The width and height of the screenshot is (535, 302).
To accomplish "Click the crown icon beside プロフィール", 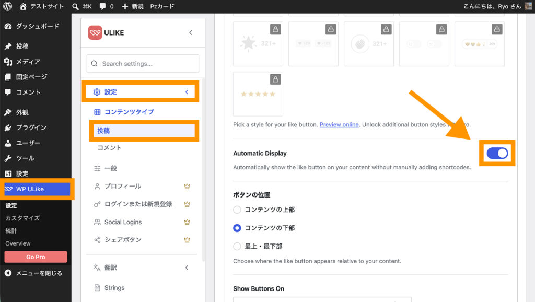I will point(187,186).
